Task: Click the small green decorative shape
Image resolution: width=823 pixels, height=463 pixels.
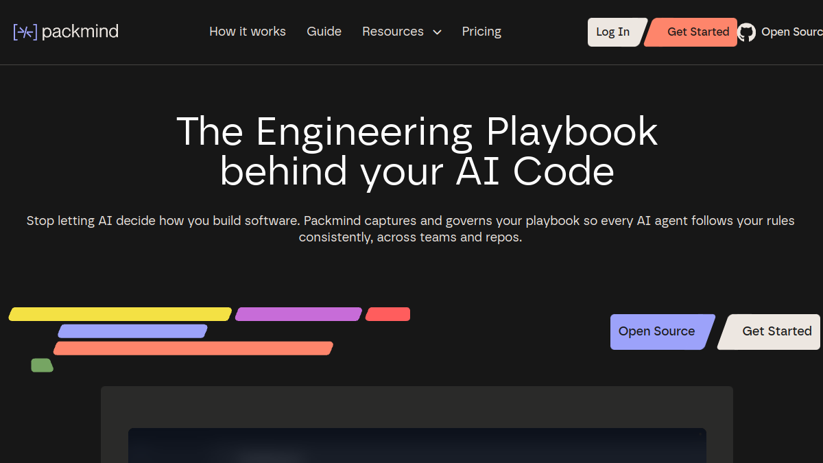Action: pos(42,366)
